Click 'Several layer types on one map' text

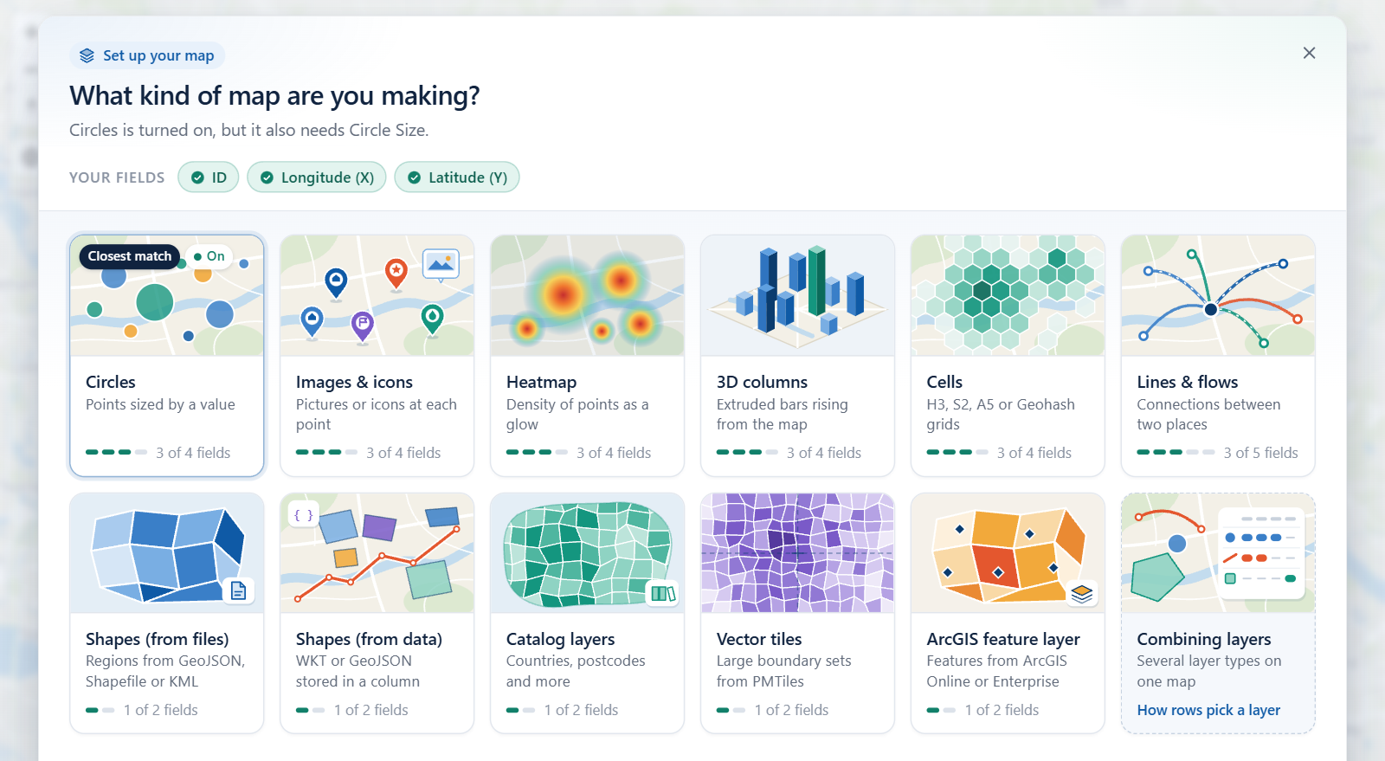pyautogui.click(x=1209, y=671)
